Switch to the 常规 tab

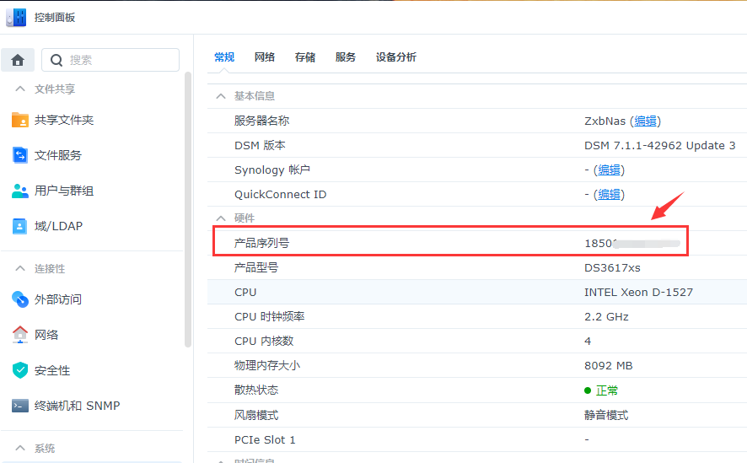tap(224, 57)
